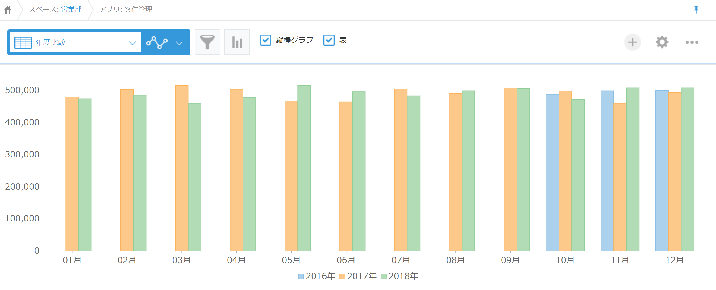Image resolution: width=716 pixels, height=290 pixels.
Task: Click the 2018年 green bar for 10月
Action: click(x=578, y=175)
